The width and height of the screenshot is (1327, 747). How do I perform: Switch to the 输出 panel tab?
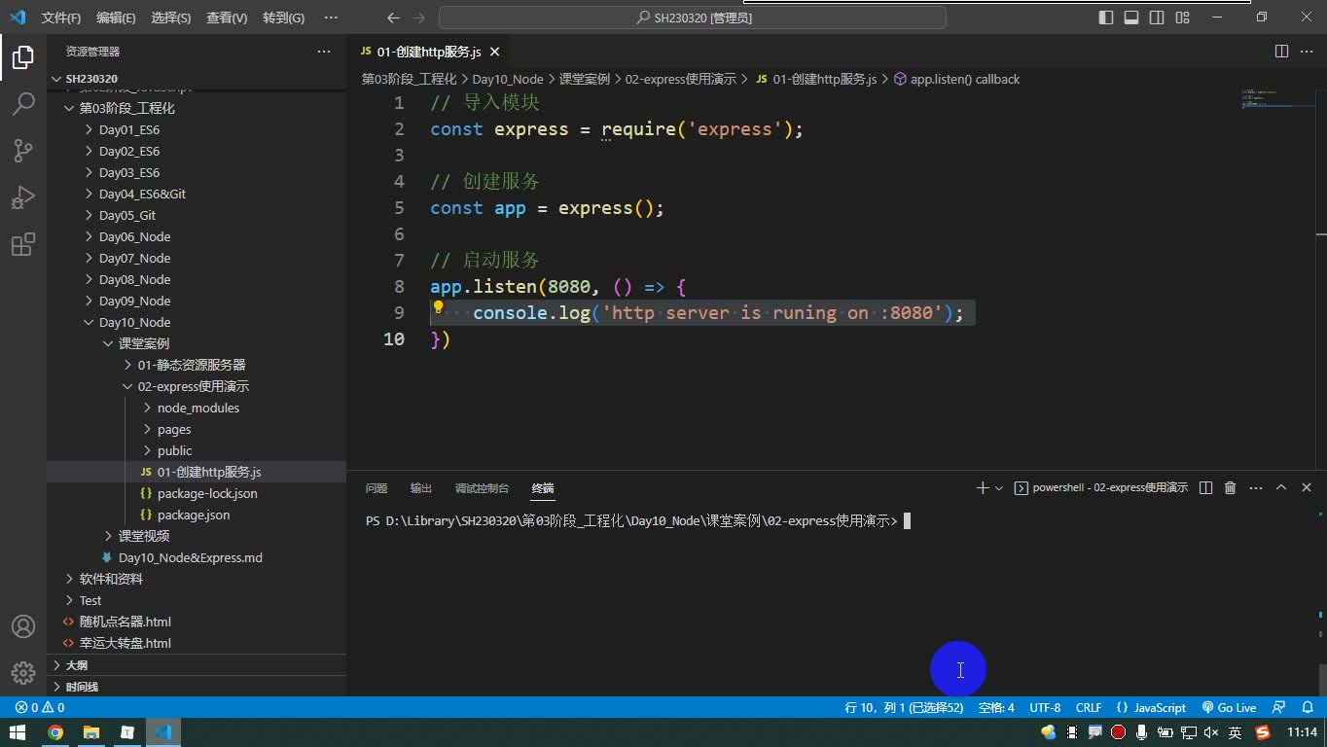[x=421, y=488]
